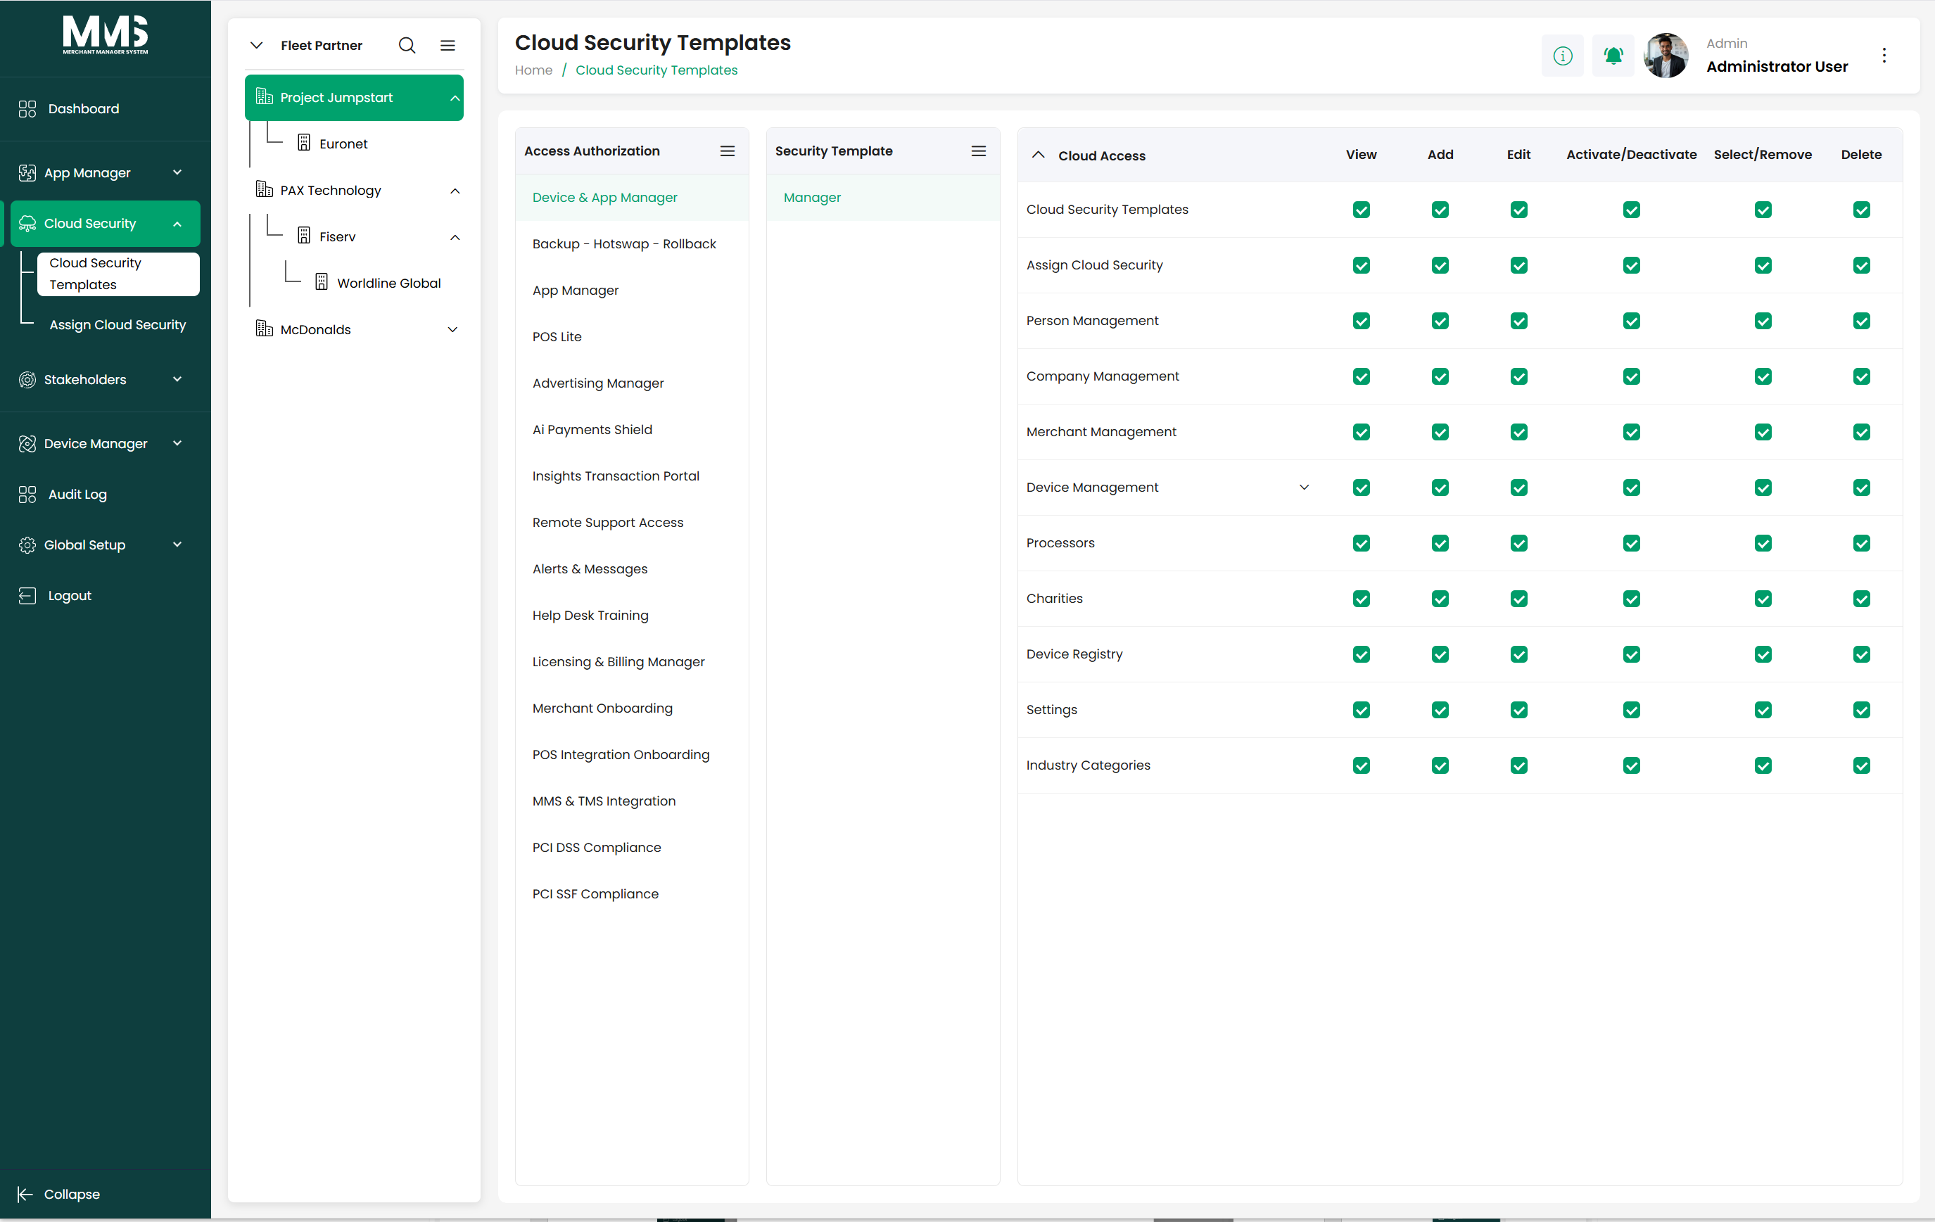The height and width of the screenshot is (1222, 1935).
Task: Uncheck Activate/Deactivate for Company Management
Action: pyautogui.click(x=1631, y=377)
